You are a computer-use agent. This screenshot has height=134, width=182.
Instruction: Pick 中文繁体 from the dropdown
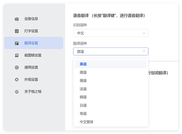pos(87,122)
